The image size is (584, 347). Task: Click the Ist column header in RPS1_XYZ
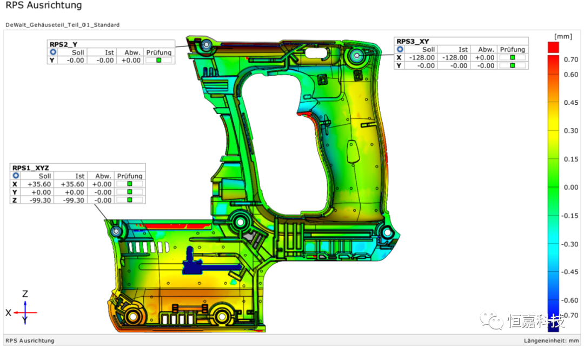coord(79,176)
